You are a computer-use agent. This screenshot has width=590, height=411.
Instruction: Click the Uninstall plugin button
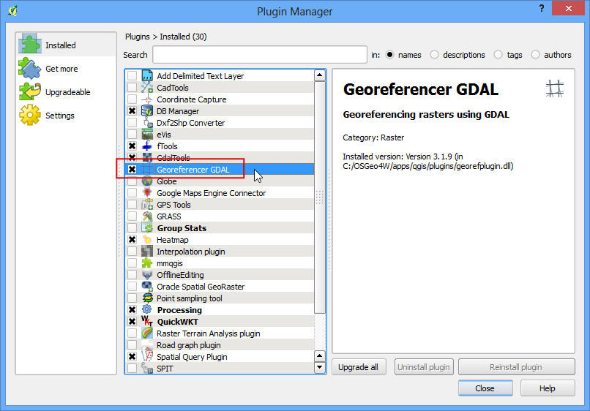coord(424,367)
